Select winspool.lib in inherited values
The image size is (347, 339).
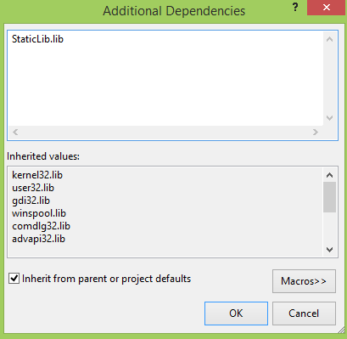click(39, 213)
